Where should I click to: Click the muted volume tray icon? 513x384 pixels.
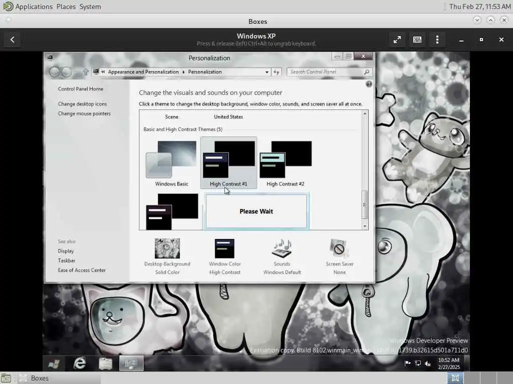[x=428, y=363]
